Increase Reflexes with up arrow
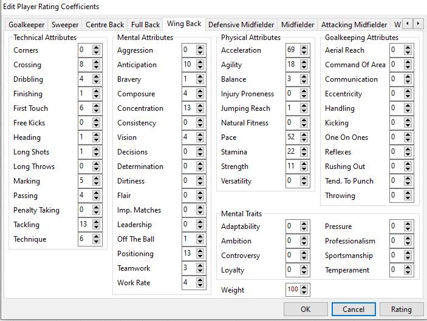 pyautogui.click(x=408, y=150)
